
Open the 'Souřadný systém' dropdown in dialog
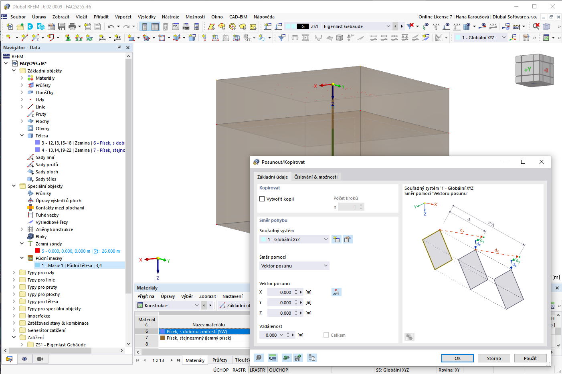point(294,239)
